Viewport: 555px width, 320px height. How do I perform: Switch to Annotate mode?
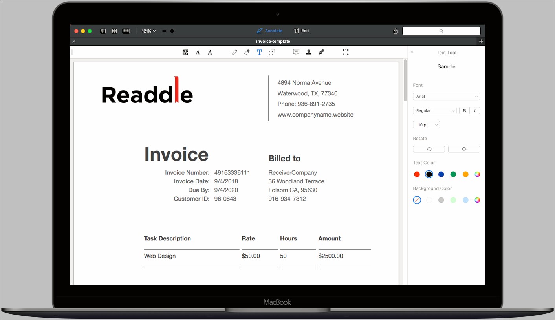coord(269,31)
